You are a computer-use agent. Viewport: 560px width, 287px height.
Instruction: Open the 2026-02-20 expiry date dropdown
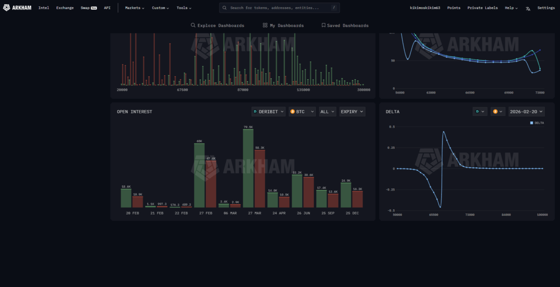[x=526, y=112]
